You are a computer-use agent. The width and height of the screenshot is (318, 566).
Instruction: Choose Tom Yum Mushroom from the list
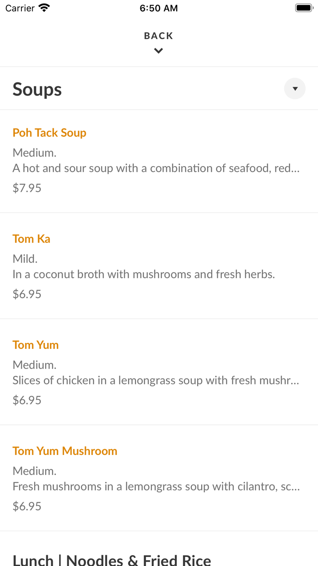65,450
